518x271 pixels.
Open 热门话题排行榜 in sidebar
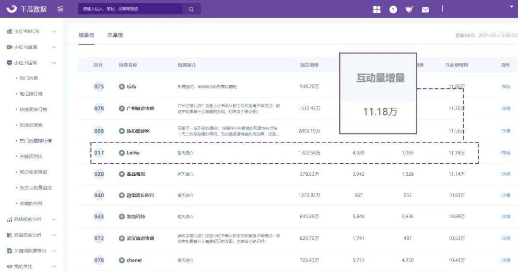35,141
